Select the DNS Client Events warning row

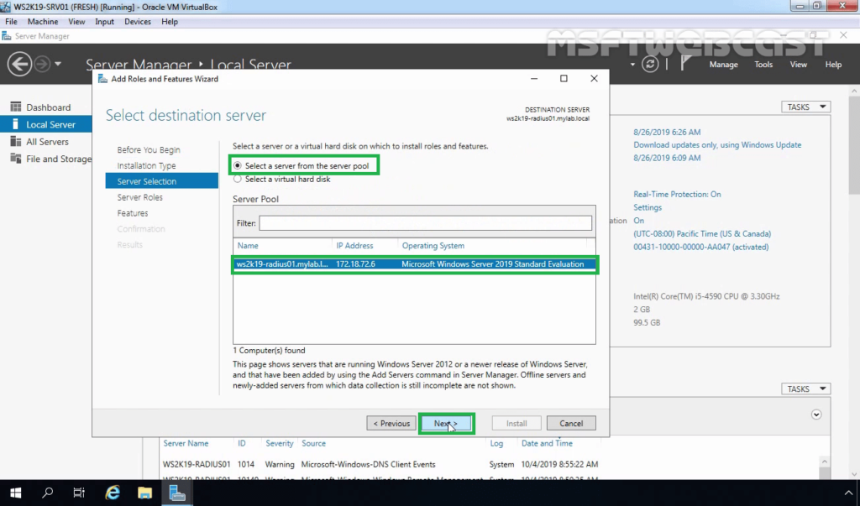[x=380, y=464]
